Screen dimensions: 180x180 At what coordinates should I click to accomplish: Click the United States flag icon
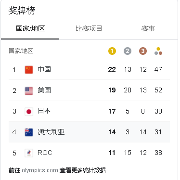click(x=29, y=91)
